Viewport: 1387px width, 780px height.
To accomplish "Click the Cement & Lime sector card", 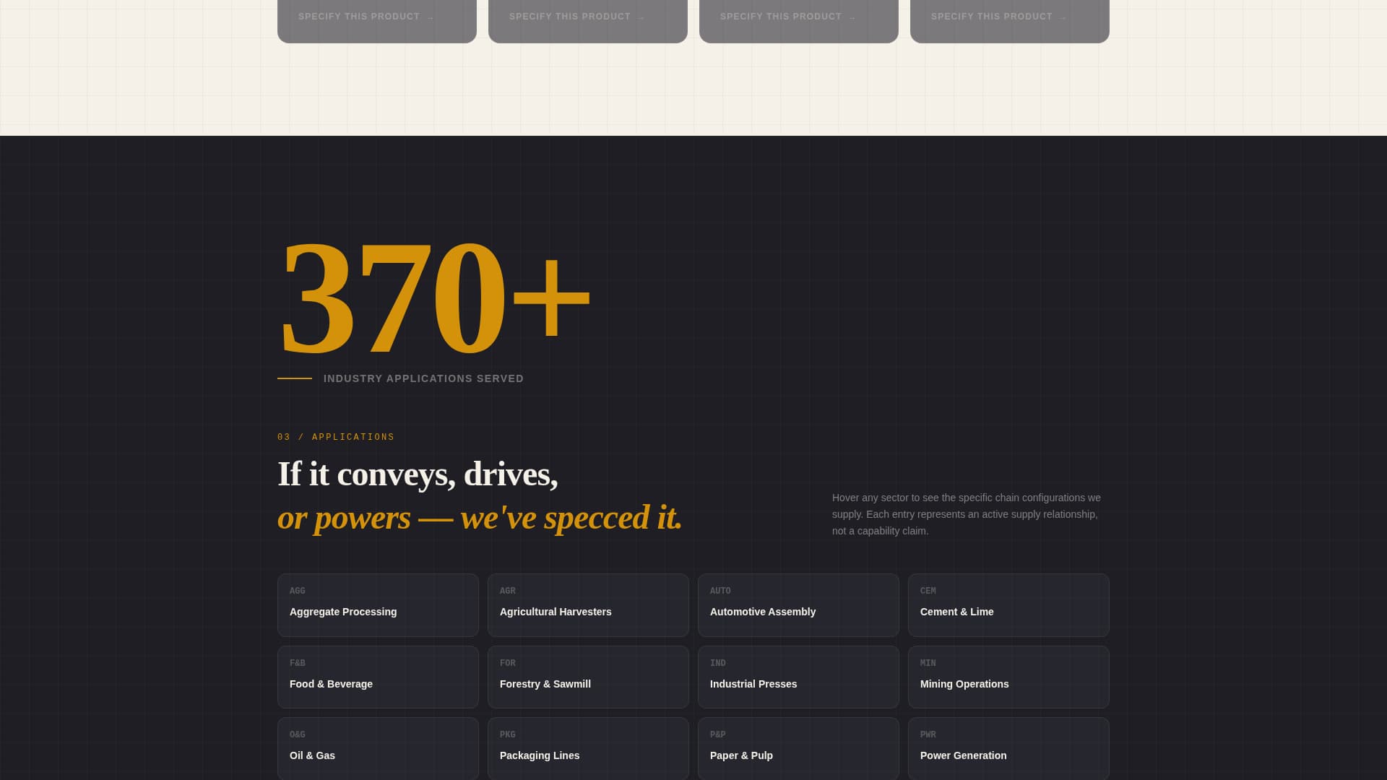I will coord(1008,605).
